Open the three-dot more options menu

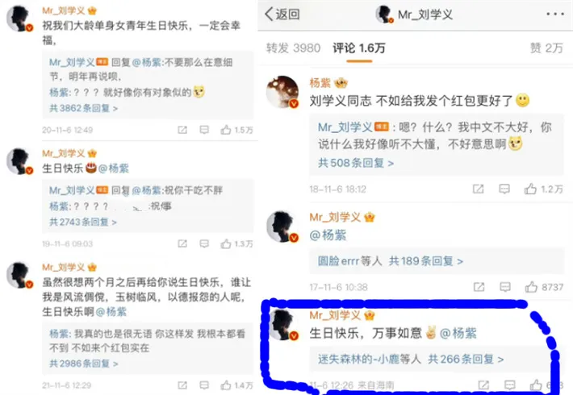555,15
